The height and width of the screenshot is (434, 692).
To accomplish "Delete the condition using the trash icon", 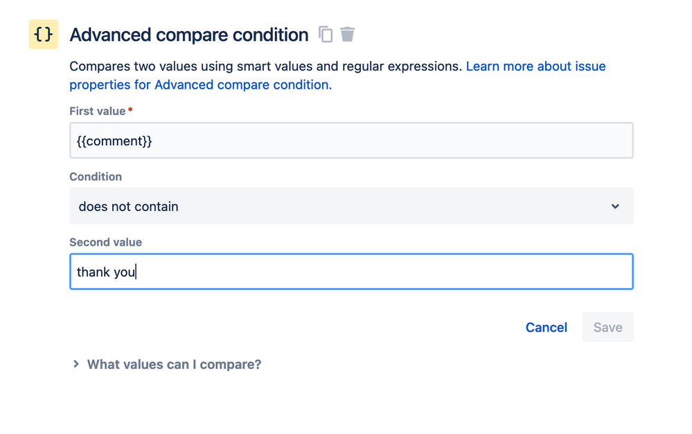I will coord(348,34).
